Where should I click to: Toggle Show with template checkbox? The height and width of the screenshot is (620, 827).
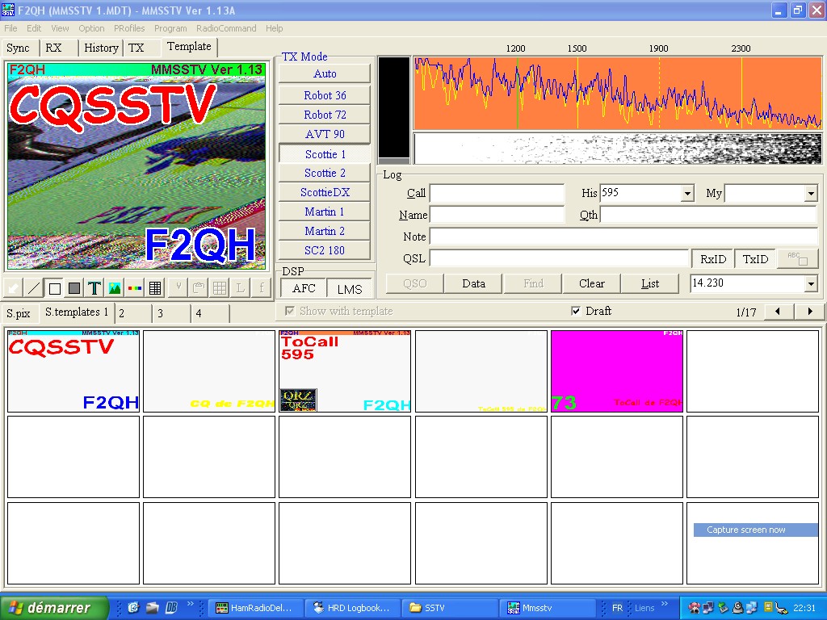pyautogui.click(x=290, y=311)
